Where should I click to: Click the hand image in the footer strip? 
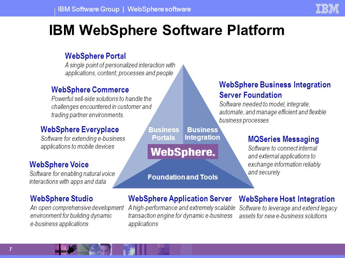72,249
